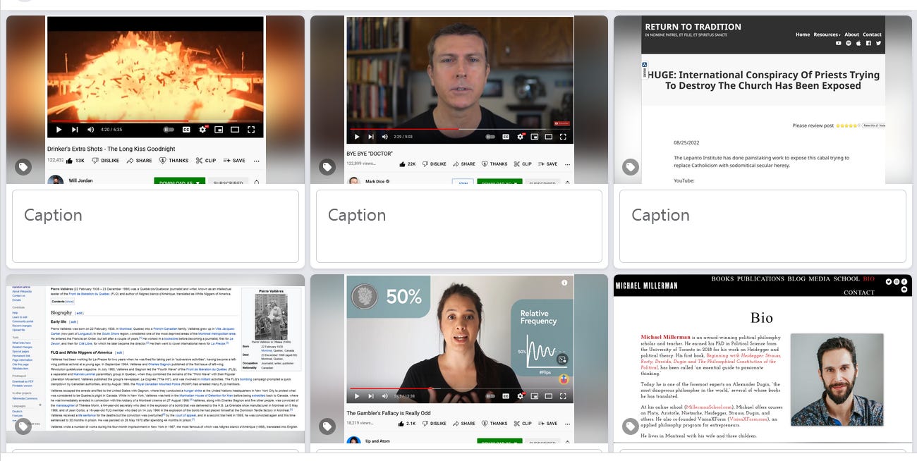
Task: Clip the BYE BYE DOCTOR video
Action: pyautogui.click(x=522, y=164)
